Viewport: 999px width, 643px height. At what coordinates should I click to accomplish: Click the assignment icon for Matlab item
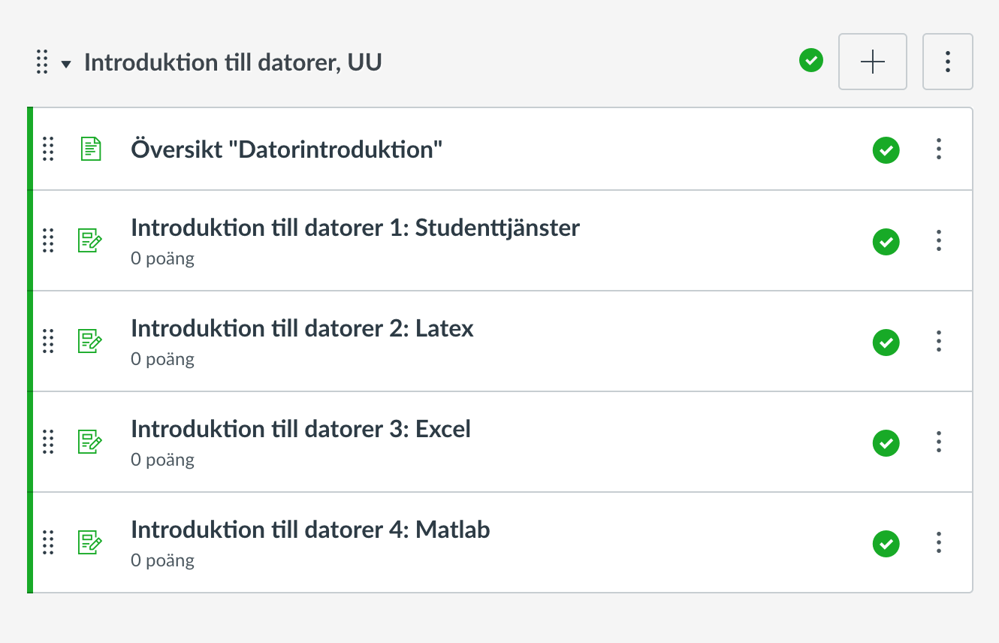[x=90, y=542]
